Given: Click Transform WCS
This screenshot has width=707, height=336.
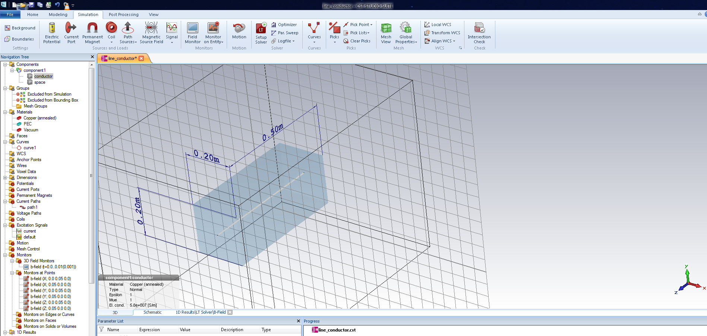Looking at the screenshot, I should 442,33.
